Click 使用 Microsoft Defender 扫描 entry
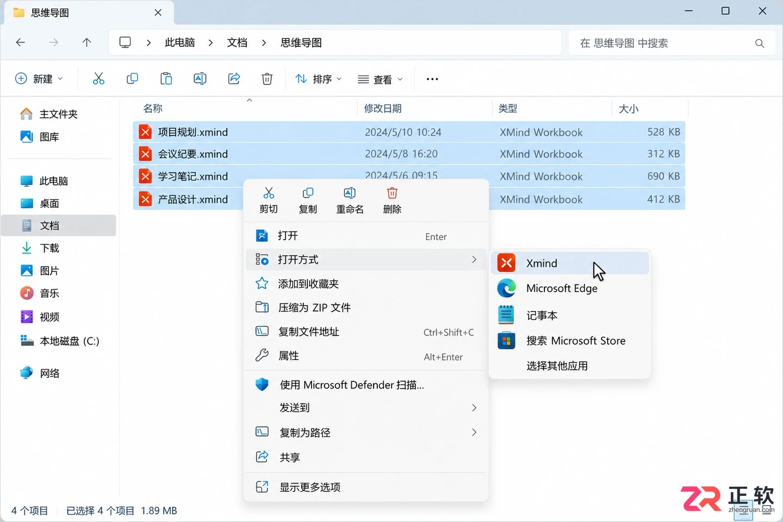Screen dimensions: 783x522 tap(366, 385)
